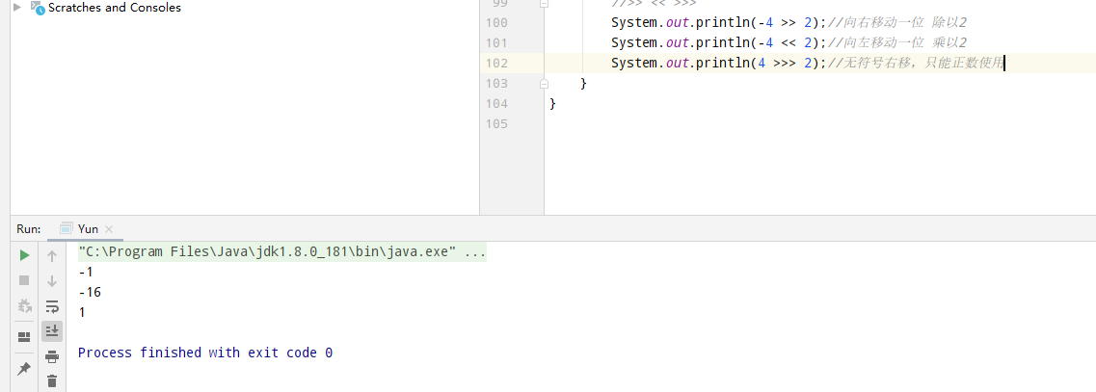Rerun the Yun program with green play icon
Viewport: 1096px width, 392px height.
coord(24,256)
